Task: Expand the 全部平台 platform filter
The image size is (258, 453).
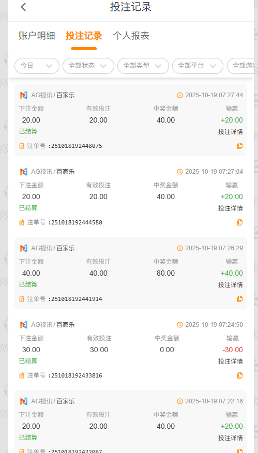Action: pos(198,66)
